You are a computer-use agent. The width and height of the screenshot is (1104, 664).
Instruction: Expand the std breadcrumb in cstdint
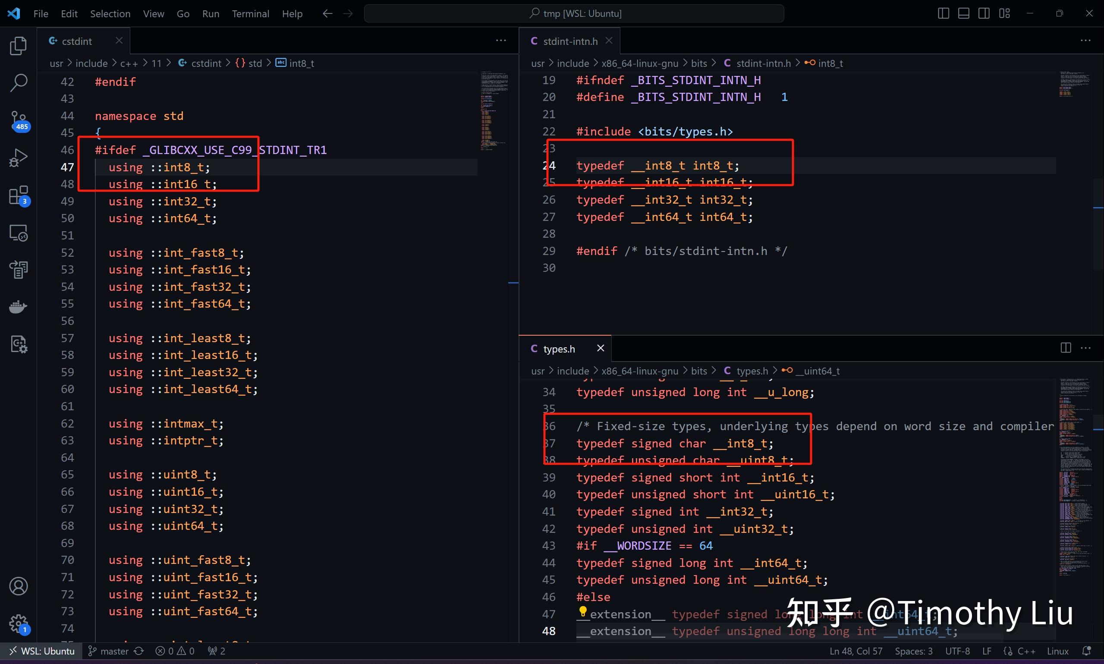pos(255,63)
